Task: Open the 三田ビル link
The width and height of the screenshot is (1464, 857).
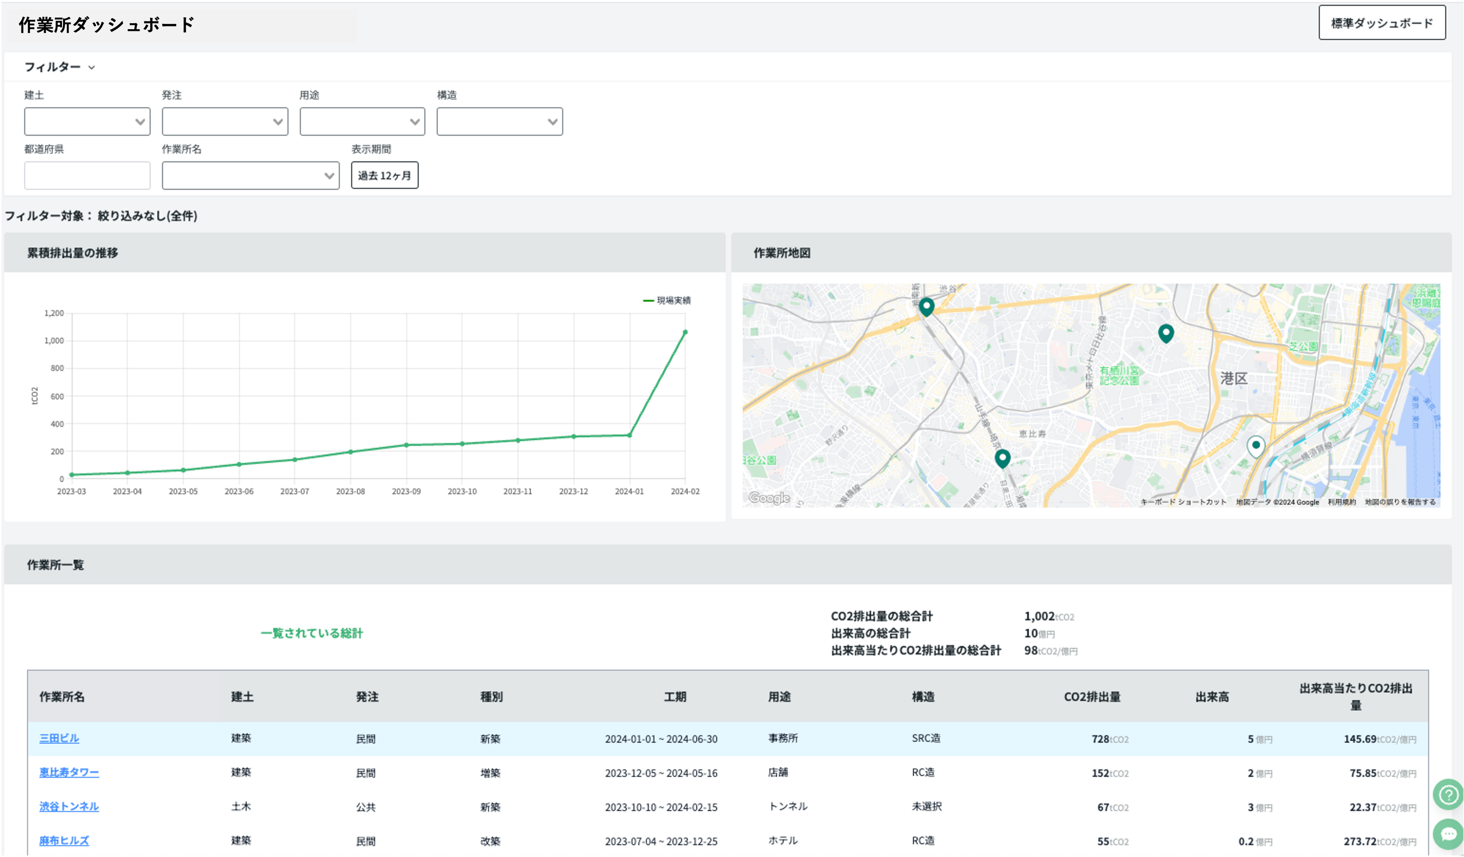Action: coord(59,738)
